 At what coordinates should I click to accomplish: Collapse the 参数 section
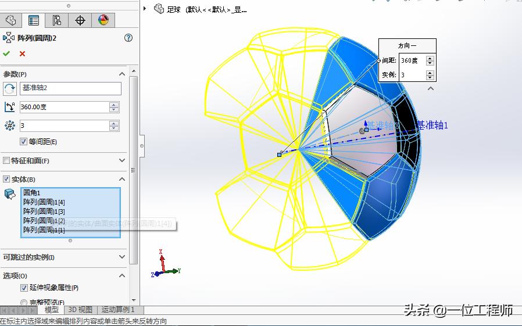pyautogui.click(x=122, y=74)
